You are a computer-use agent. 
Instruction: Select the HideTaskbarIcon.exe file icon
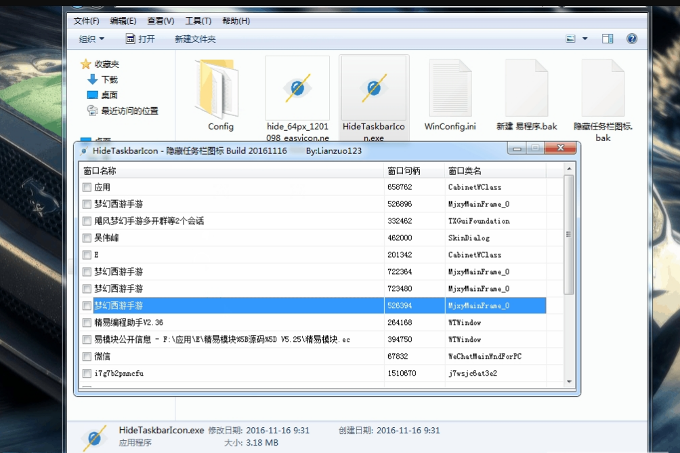(x=374, y=88)
